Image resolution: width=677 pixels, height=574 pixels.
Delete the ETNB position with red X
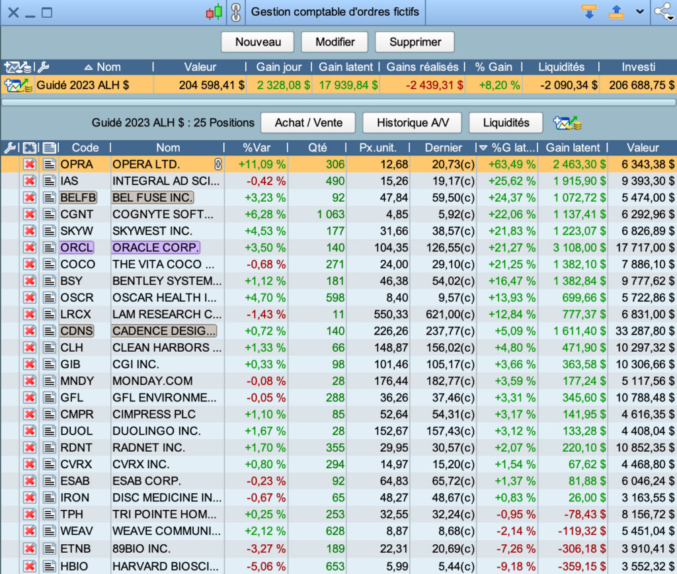[29, 549]
